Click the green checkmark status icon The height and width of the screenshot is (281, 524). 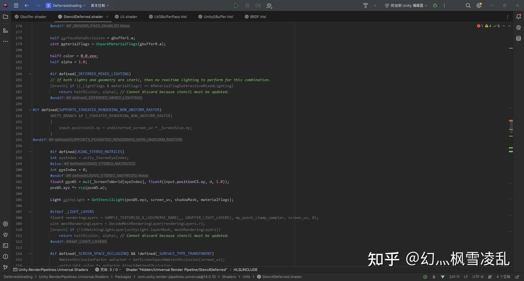click(425, 277)
